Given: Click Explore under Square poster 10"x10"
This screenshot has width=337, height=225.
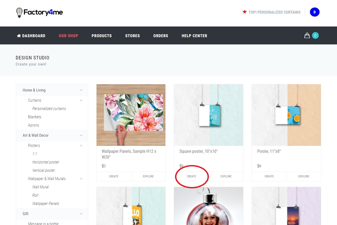Looking at the screenshot, I should (x=226, y=176).
